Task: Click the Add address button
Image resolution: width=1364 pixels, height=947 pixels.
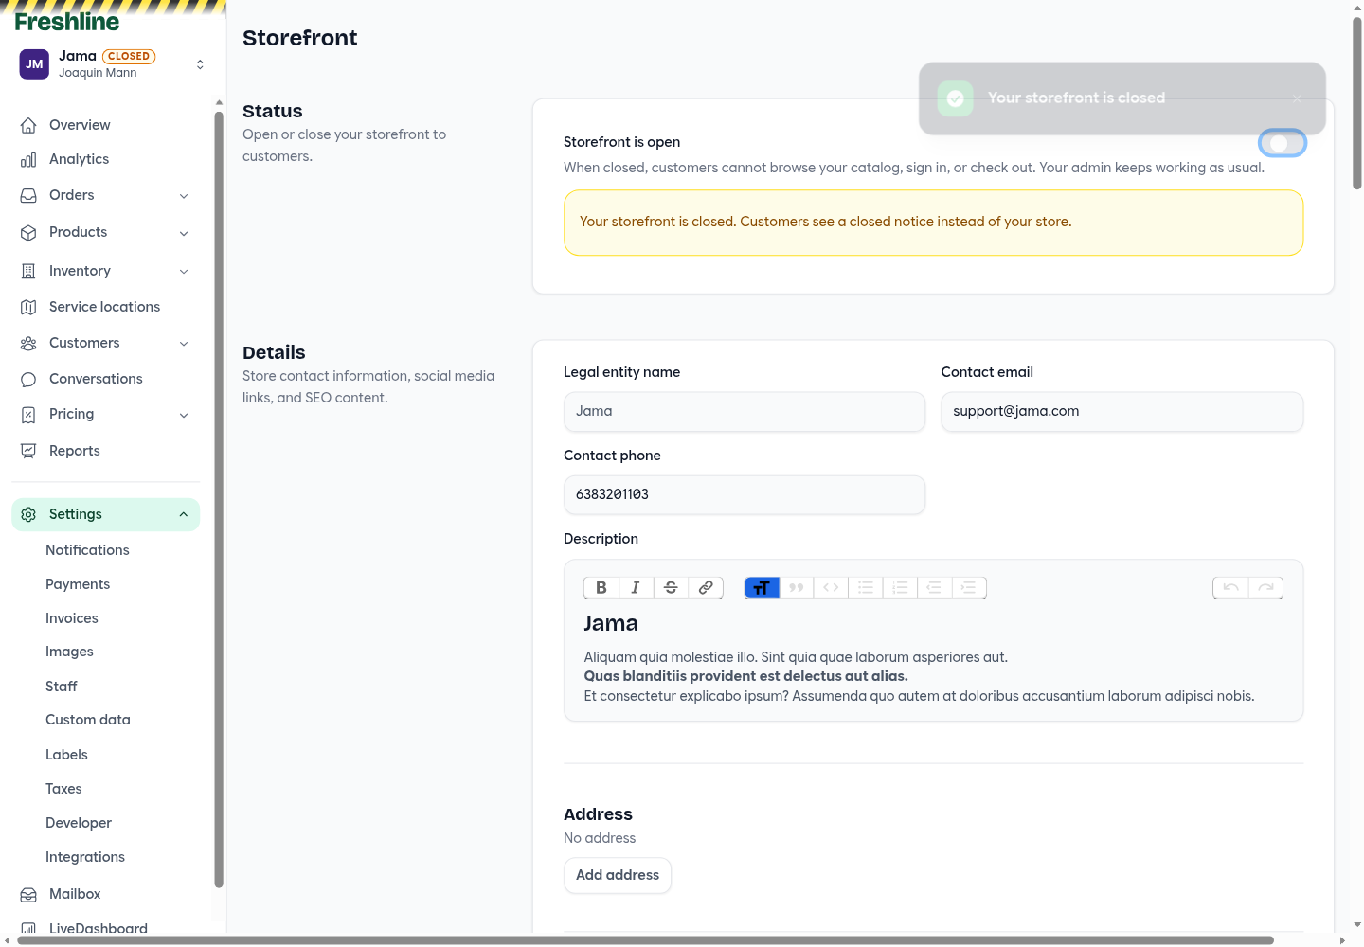Action: (x=618, y=875)
